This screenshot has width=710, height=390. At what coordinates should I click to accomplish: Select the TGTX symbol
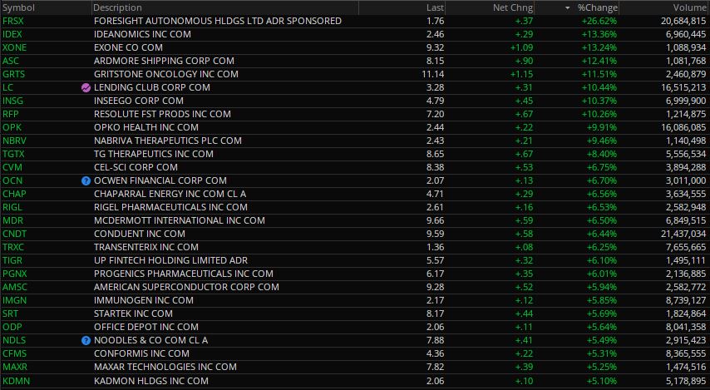13,154
